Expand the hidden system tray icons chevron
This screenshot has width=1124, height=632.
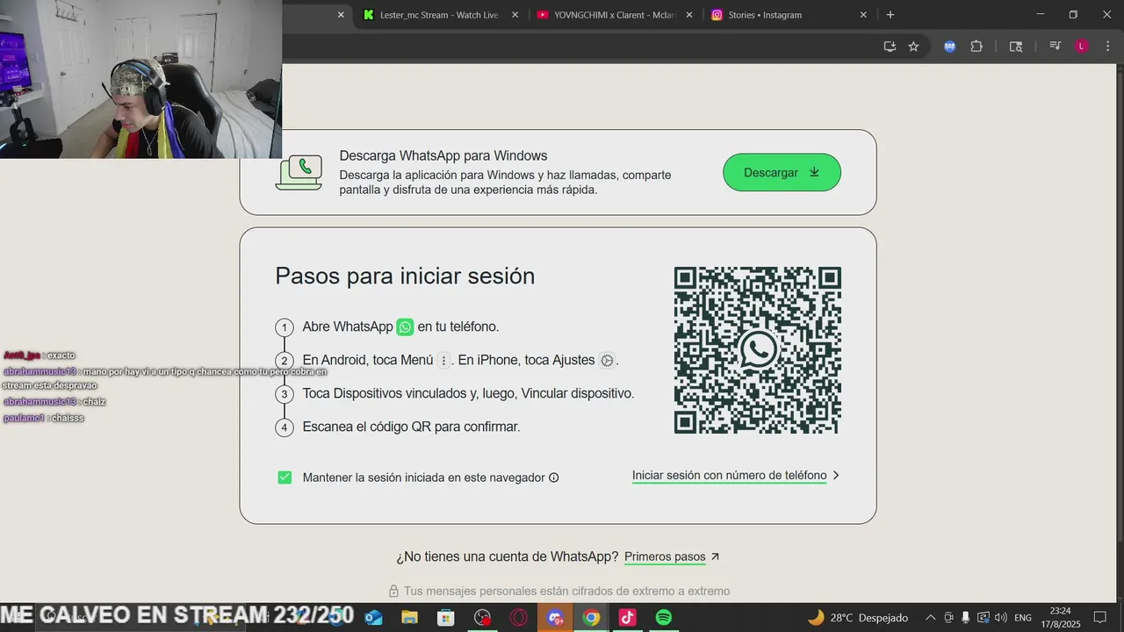pos(931,618)
